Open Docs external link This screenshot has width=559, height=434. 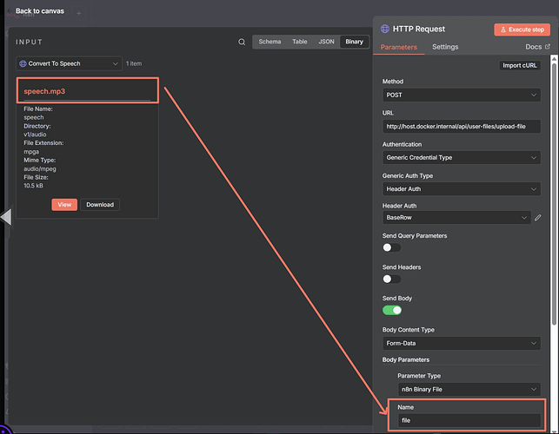coord(537,47)
